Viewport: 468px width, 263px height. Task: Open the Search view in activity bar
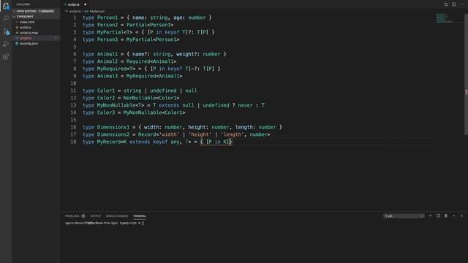6,18
